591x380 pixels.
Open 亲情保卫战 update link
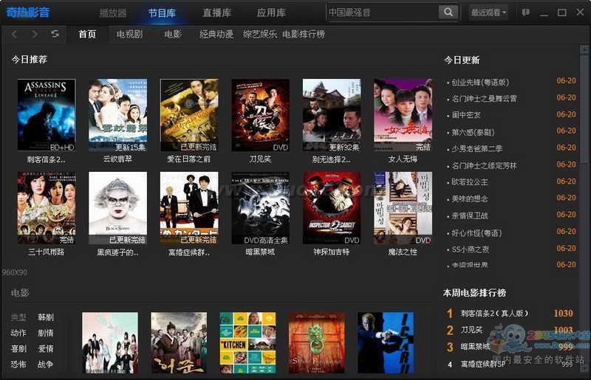(470, 215)
